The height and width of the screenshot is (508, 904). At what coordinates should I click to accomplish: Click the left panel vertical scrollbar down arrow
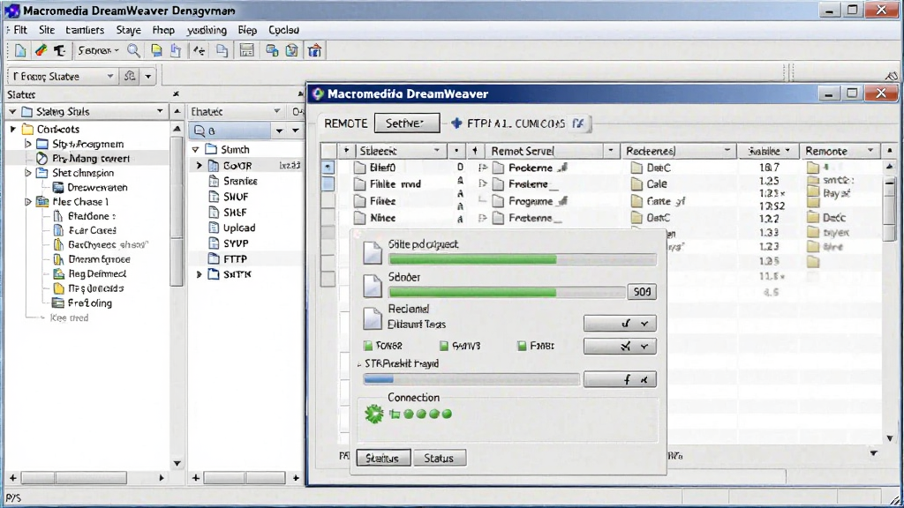point(177,463)
